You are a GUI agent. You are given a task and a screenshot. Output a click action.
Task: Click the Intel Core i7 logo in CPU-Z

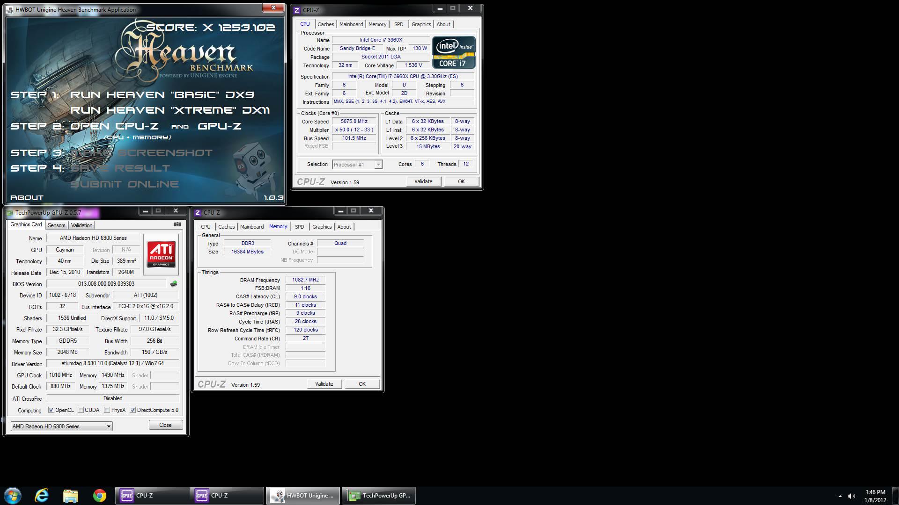pyautogui.click(x=454, y=52)
